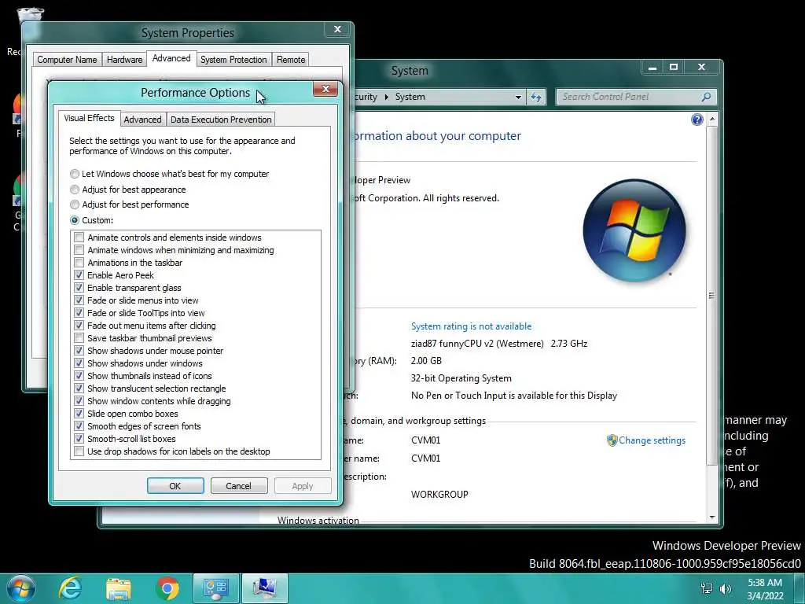The height and width of the screenshot is (604, 805).
Task: Enable Use drop shadows for icon labels
Action: pos(79,451)
